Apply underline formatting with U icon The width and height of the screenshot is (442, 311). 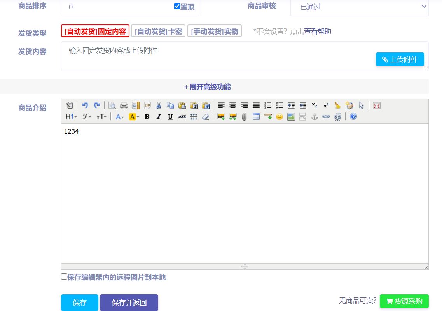point(170,117)
